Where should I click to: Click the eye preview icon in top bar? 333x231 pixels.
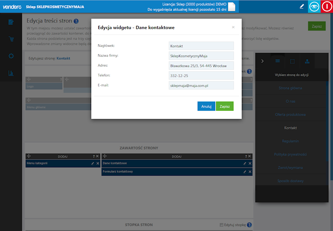(x=314, y=7)
